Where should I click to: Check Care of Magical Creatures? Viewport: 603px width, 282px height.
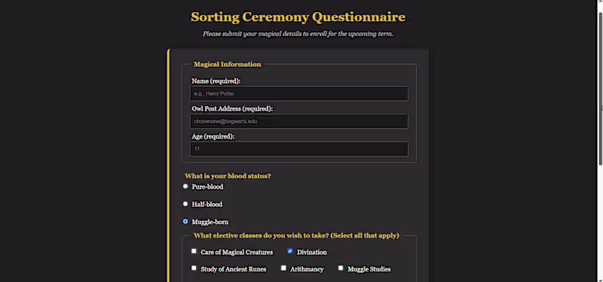pyautogui.click(x=194, y=251)
